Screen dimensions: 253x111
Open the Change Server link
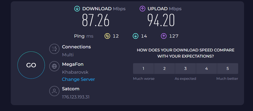[x=78, y=80]
